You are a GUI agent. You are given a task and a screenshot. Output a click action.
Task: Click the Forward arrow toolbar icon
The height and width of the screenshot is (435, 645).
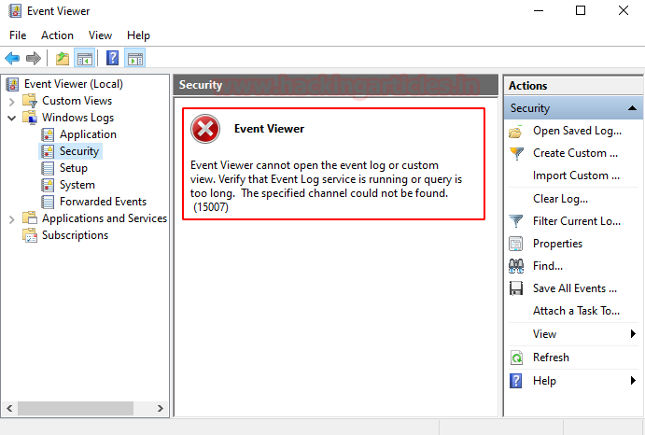(34, 58)
